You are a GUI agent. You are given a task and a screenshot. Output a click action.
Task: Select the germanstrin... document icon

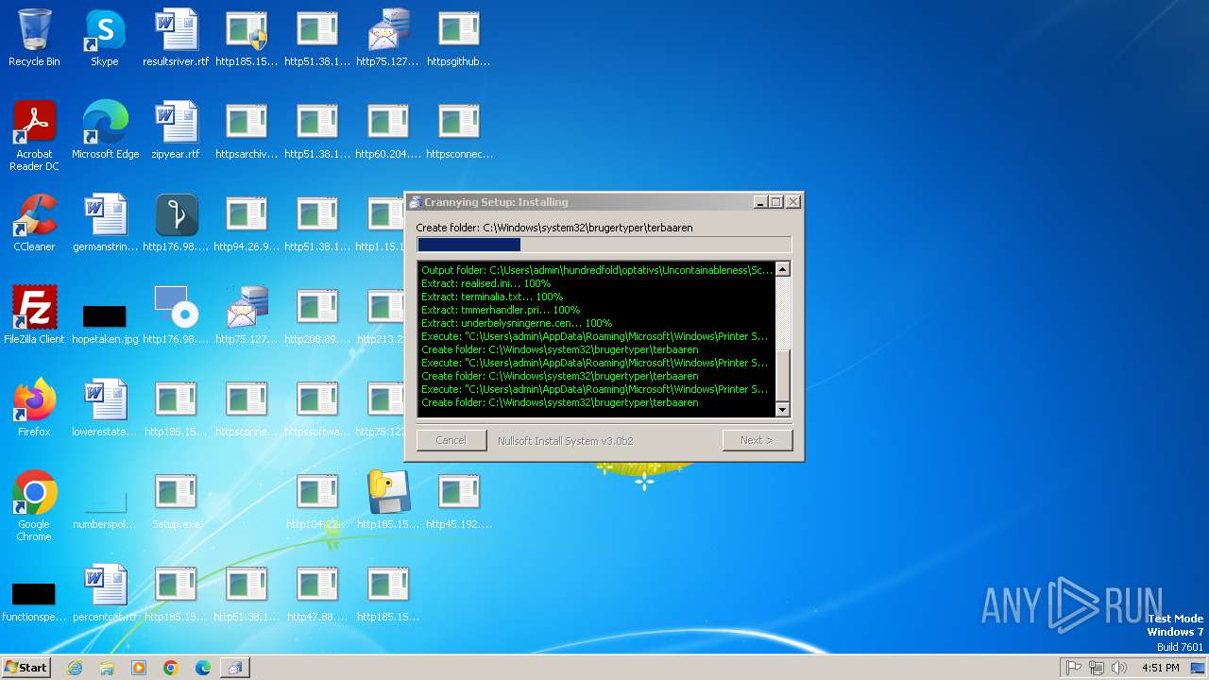105,223
